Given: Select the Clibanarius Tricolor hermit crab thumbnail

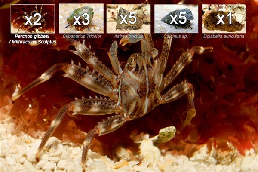Looking at the screenshot, I should point(81,18).
